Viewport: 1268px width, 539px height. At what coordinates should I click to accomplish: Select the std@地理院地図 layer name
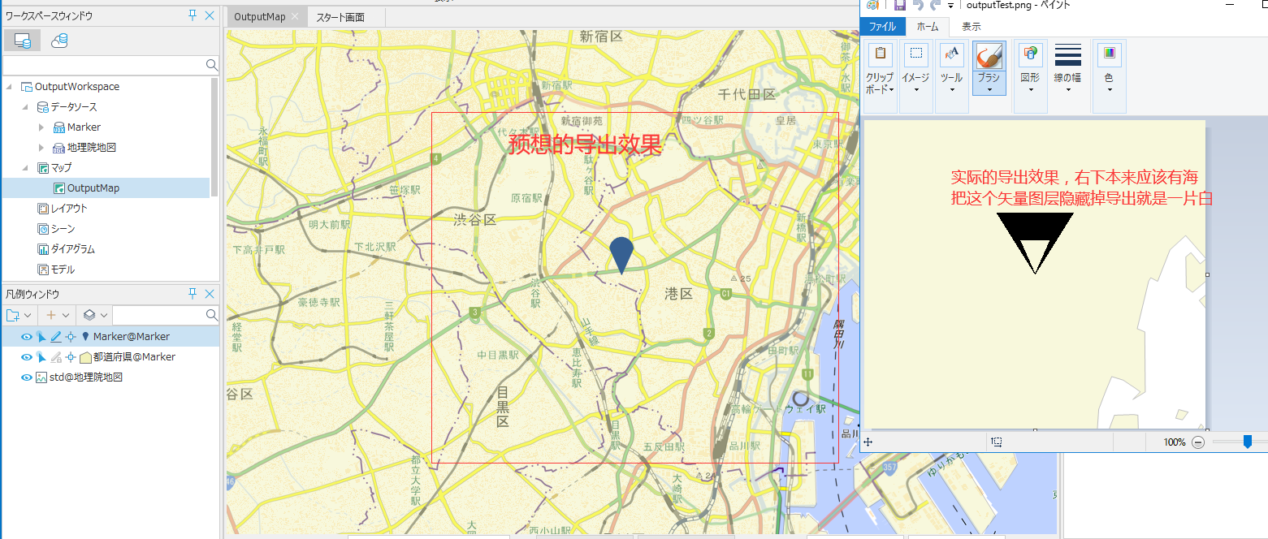(85, 377)
